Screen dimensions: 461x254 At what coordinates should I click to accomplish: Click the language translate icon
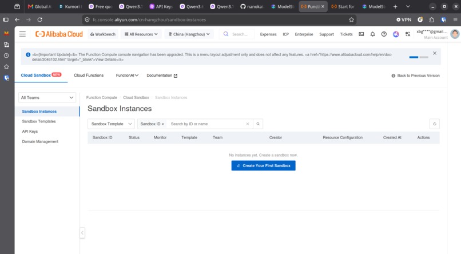(408, 34)
